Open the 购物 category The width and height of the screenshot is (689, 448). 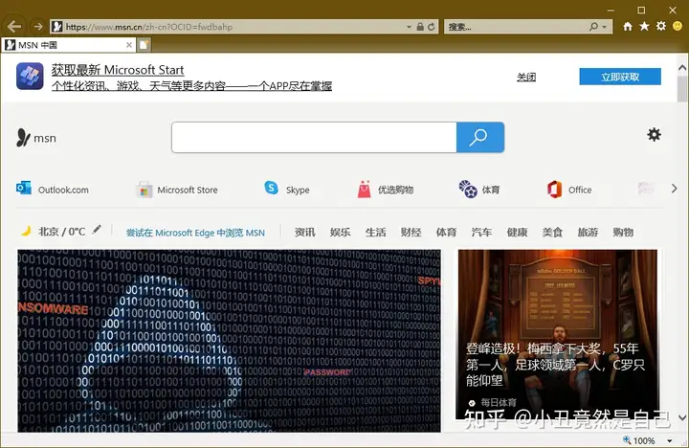(623, 232)
